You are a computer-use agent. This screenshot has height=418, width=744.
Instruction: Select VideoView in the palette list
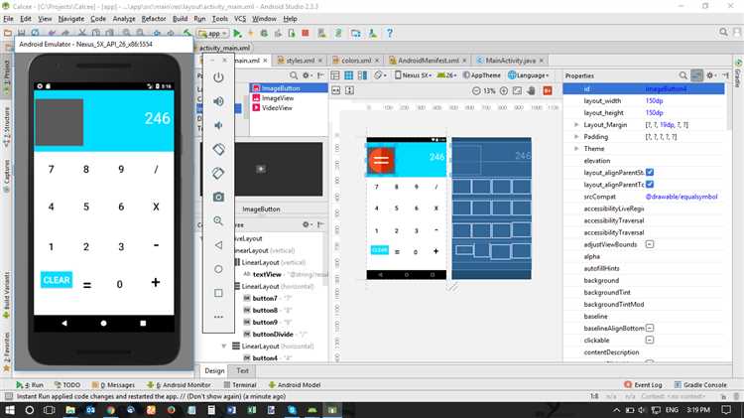coord(276,107)
